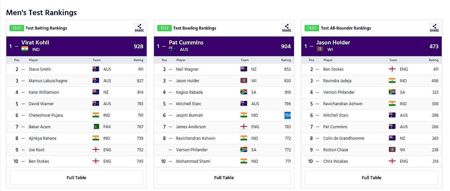Click Jasprit Bumrah's highlighted 794 rating
The height and width of the screenshot is (191, 450).
[288, 115]
